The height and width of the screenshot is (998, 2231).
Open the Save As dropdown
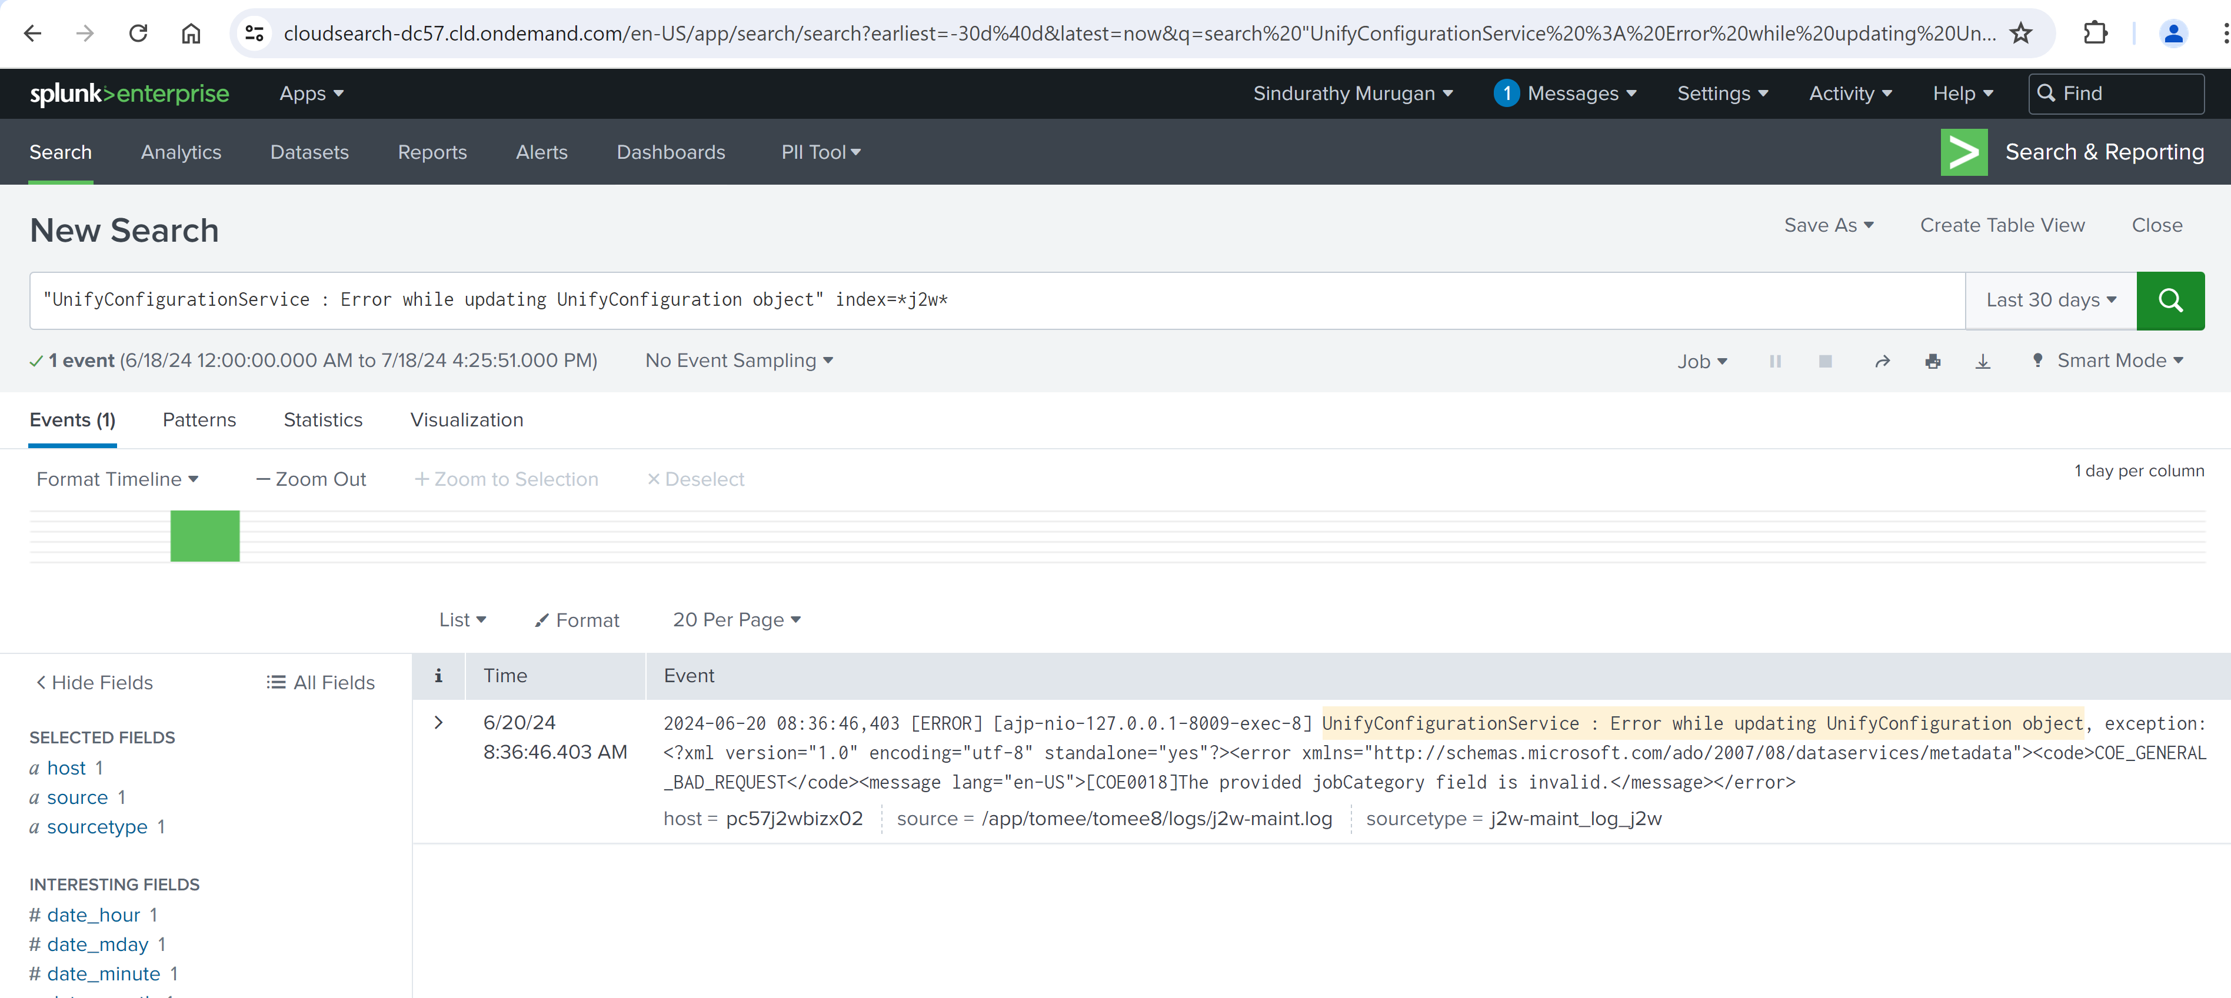[1828, 225]
